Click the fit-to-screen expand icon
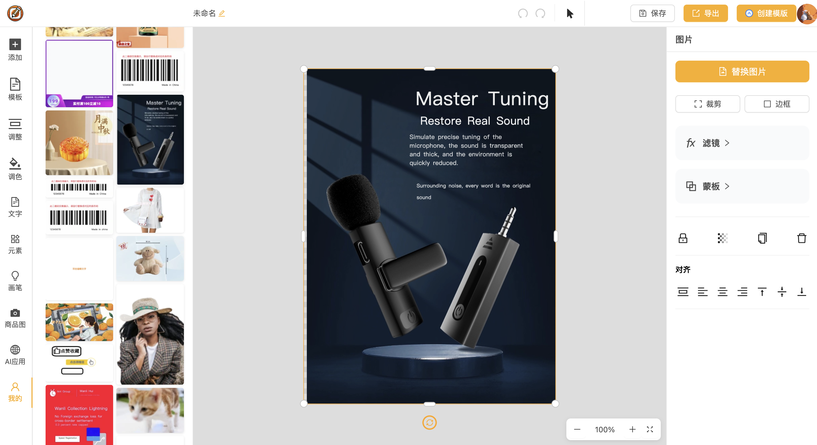The width and height of the screenshot is (817, 445). click(650, 429)
